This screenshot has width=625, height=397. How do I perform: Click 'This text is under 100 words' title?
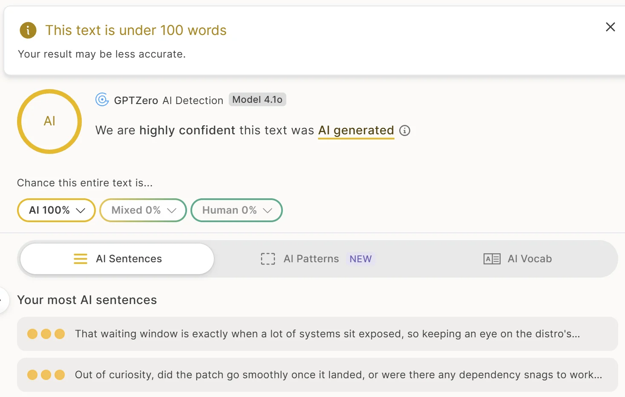coord(136,30)
